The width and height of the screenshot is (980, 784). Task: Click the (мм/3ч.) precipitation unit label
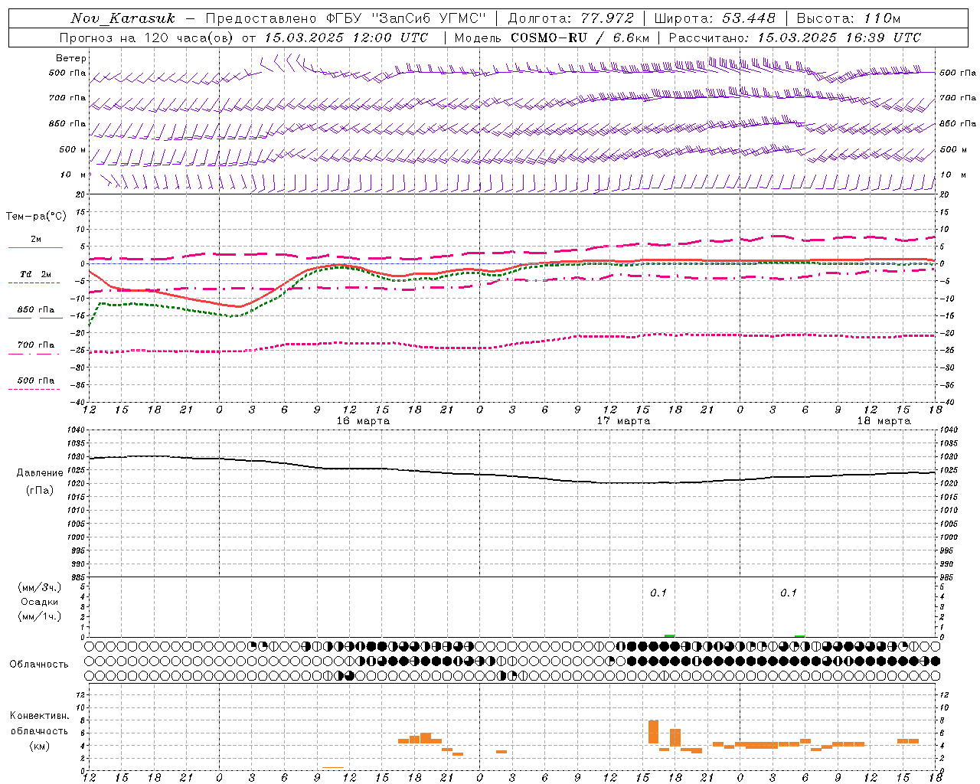pyautogui.click(x=40, y=587)
